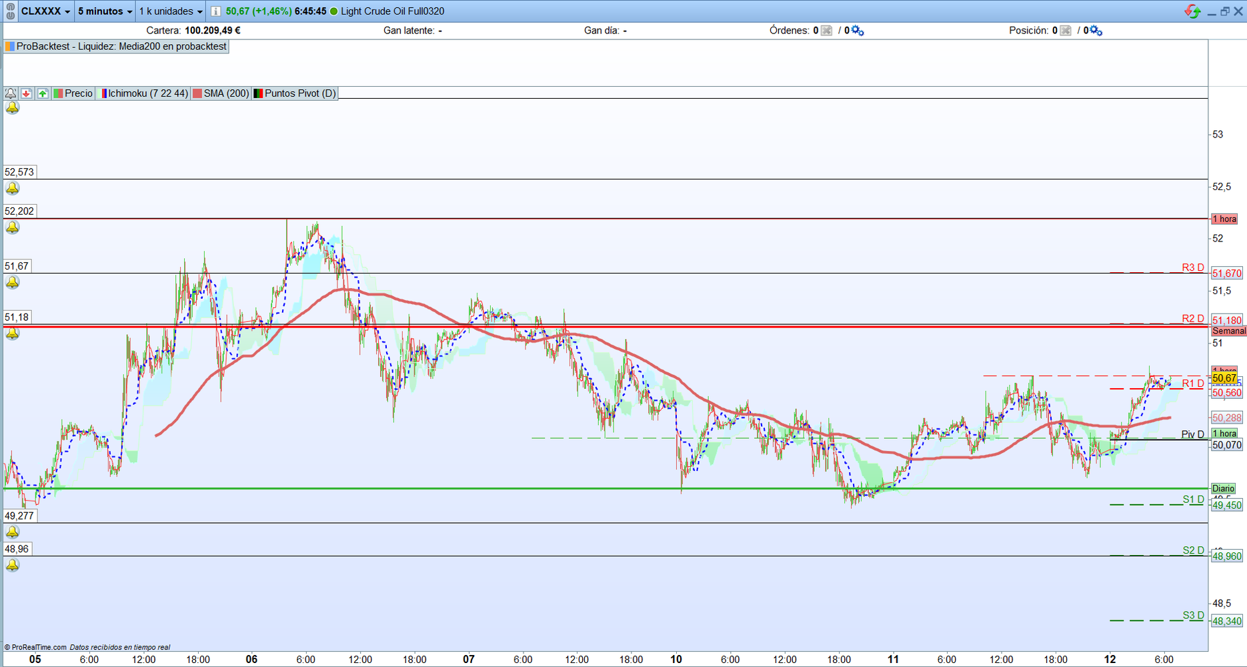Close position with the Posición X icon

point(1066,31)
